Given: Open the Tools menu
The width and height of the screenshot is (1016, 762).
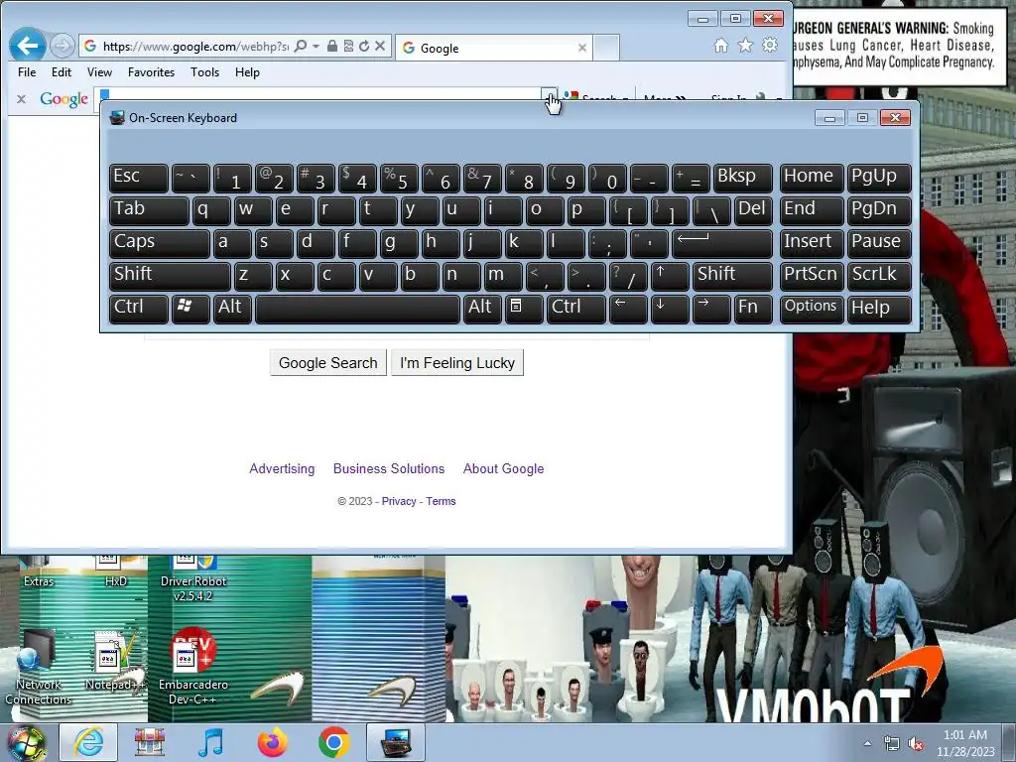Looking at the screenshot, I should click(x=204, y=71).
